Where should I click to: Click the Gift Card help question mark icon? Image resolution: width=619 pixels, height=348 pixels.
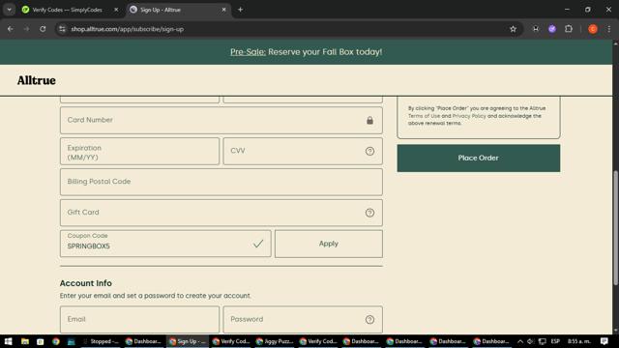(x=369, y=213)
